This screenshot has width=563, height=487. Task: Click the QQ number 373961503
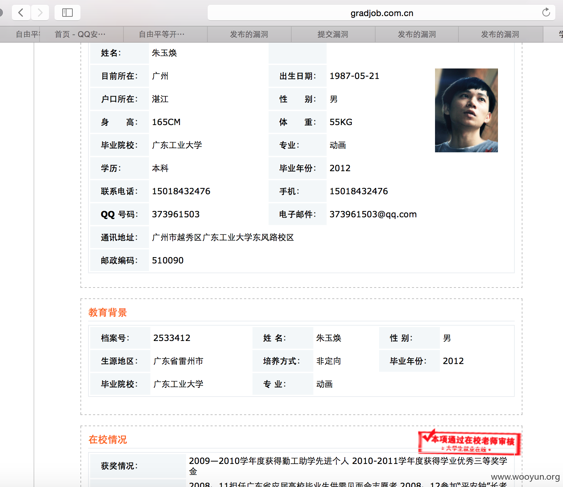tap(176, 214)
